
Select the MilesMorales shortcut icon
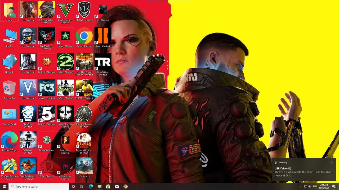(x=65, y=169)
